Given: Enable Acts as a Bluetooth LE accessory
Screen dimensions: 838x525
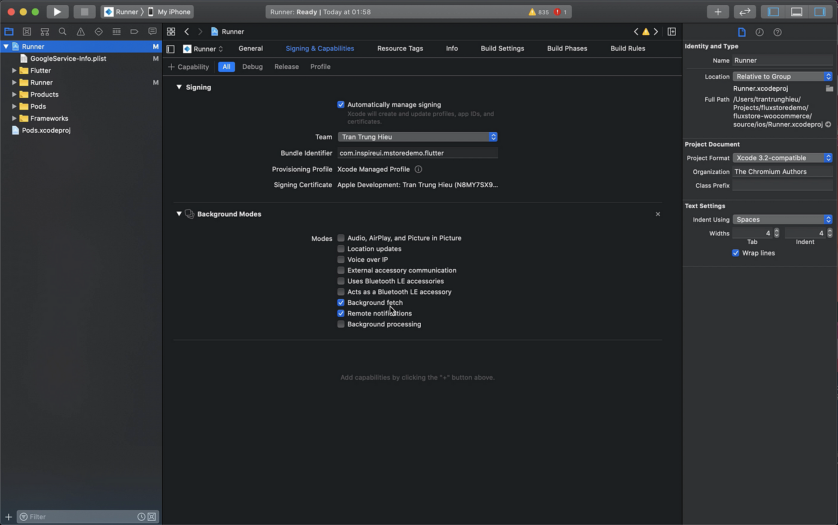Looking at the screenshot, I should 341,292.
